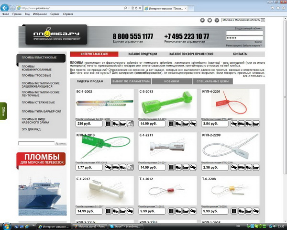Open КАТАЛОГ ПРОДУКЦИИ navigation item
The height and width of the screenshot is (230, 287).
pyautogui.click(x=143, y=54)
